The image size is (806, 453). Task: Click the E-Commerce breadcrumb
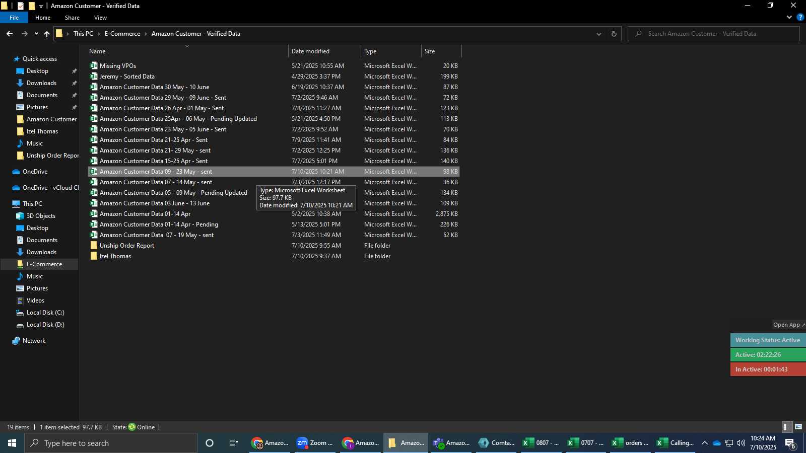coord(122,34)
